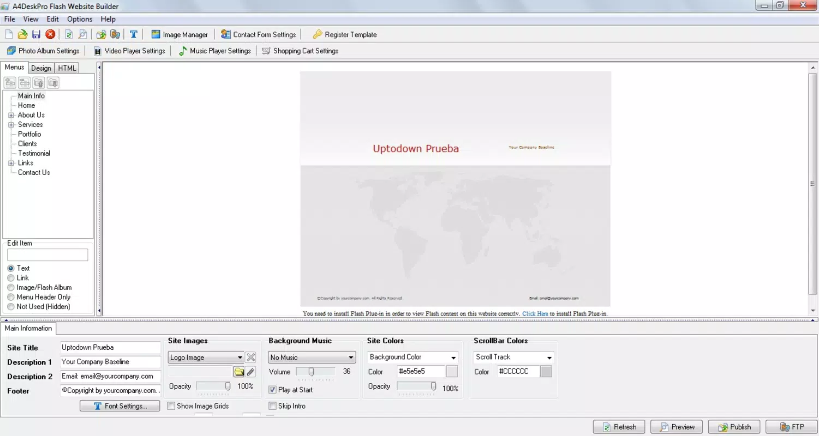Expand the About Us tree node

point(11,115)
